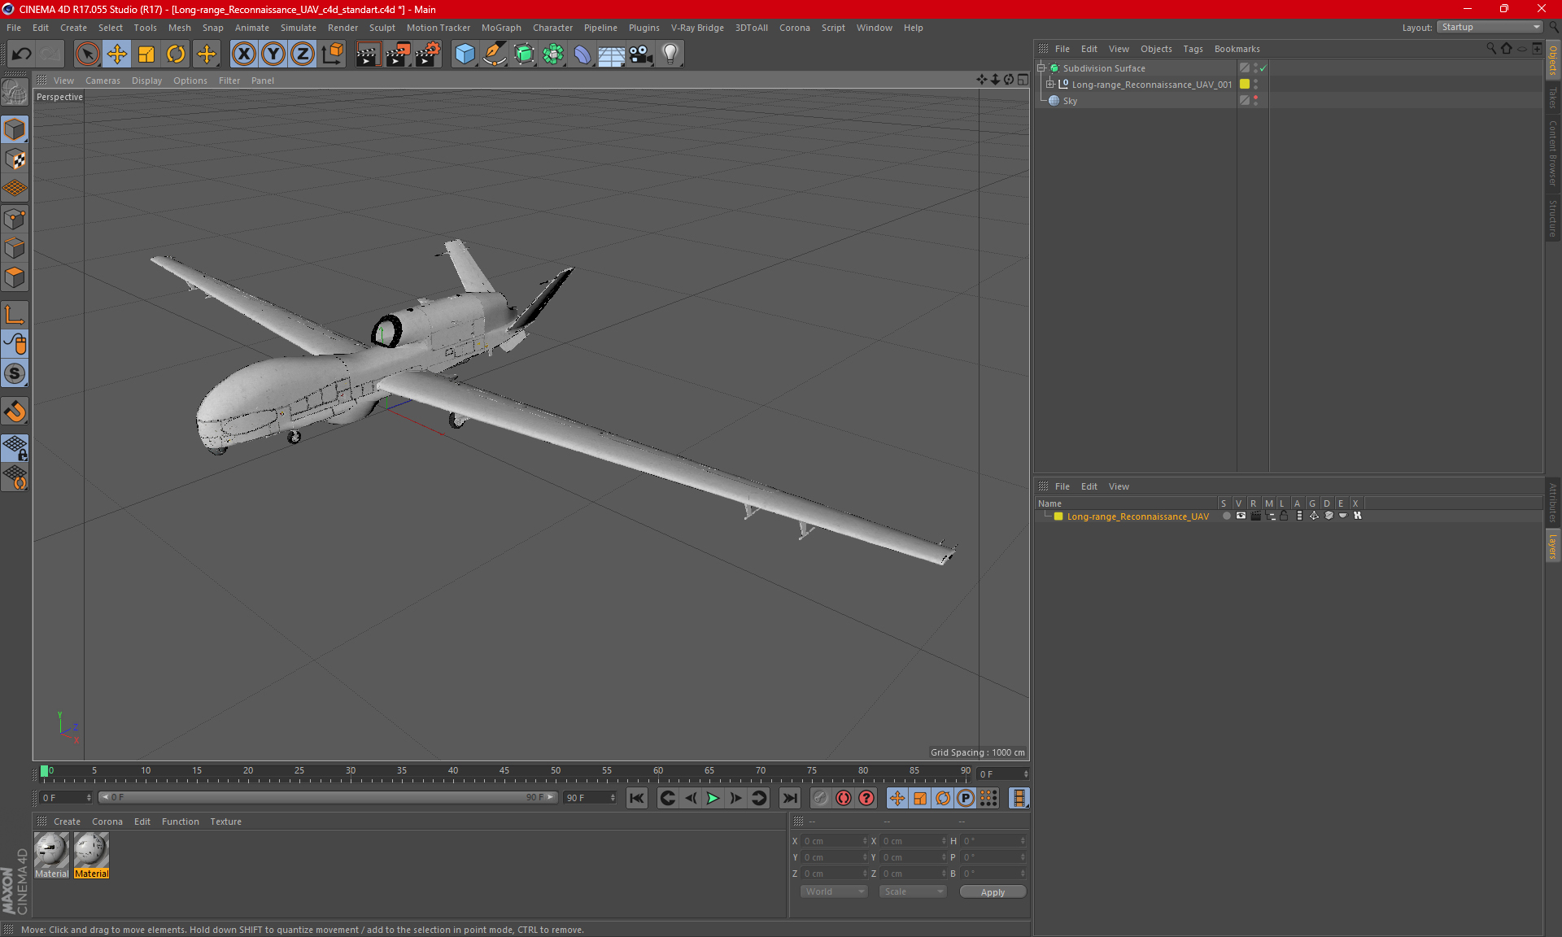1562x937 pixels.
Task: Add a Subdivision Surface generator
Action: click(524, 54)
